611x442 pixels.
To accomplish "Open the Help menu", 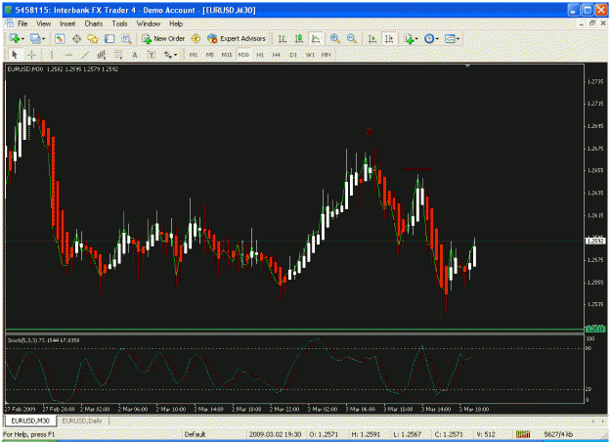I will 176,23.
